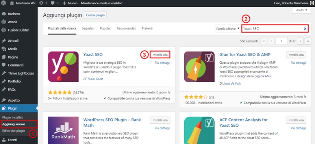
Task: Select Aggiungi nuovo submenu item
Action: [x=14, y=124]
